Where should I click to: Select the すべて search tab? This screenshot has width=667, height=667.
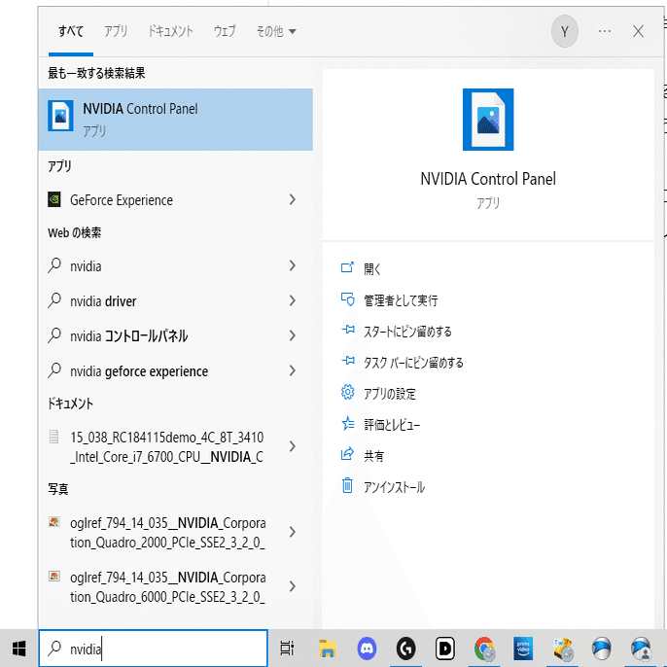(x=71, y=31)
